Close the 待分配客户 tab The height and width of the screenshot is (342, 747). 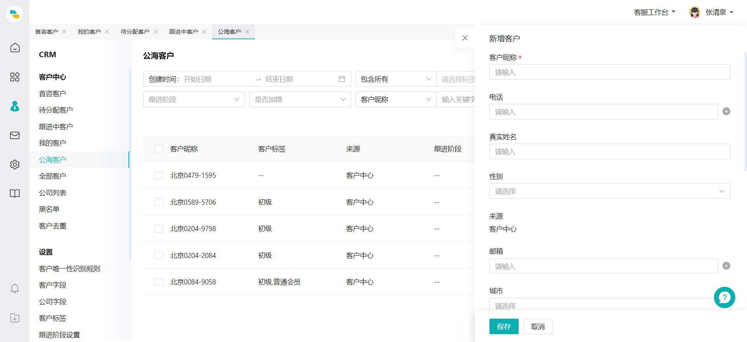(156, 32)
